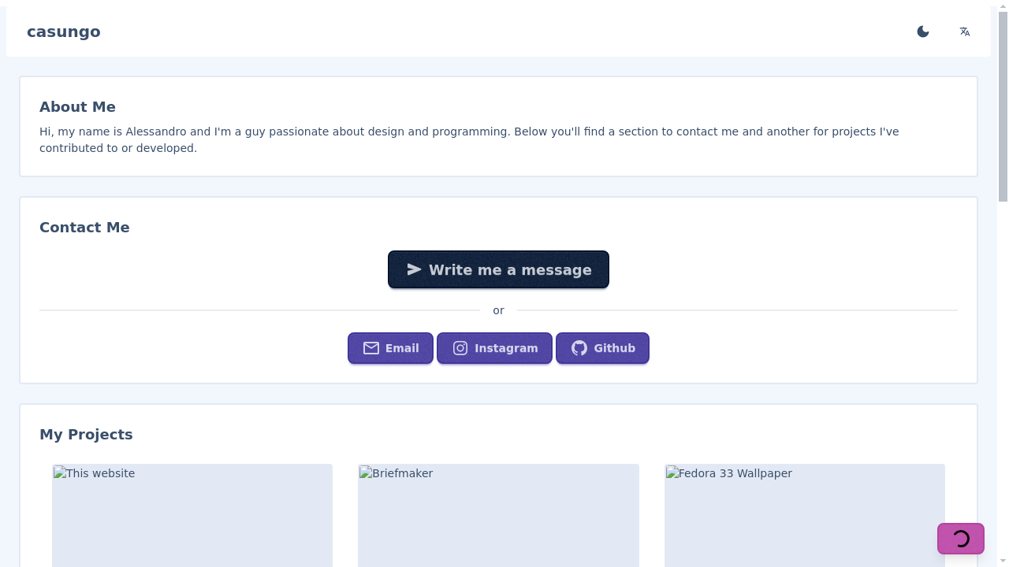Viewport: 1009px width, 567px height.
Task: Click the Contact Me heading
Action: pos(84,228)
